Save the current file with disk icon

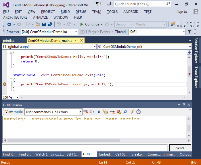(x=44, y=24)
